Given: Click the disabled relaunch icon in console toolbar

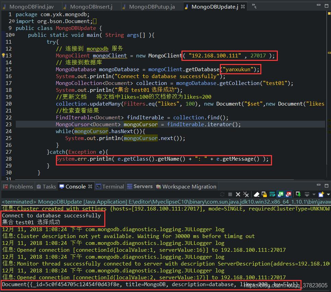Looking at the screenshot, I should 222,194.
